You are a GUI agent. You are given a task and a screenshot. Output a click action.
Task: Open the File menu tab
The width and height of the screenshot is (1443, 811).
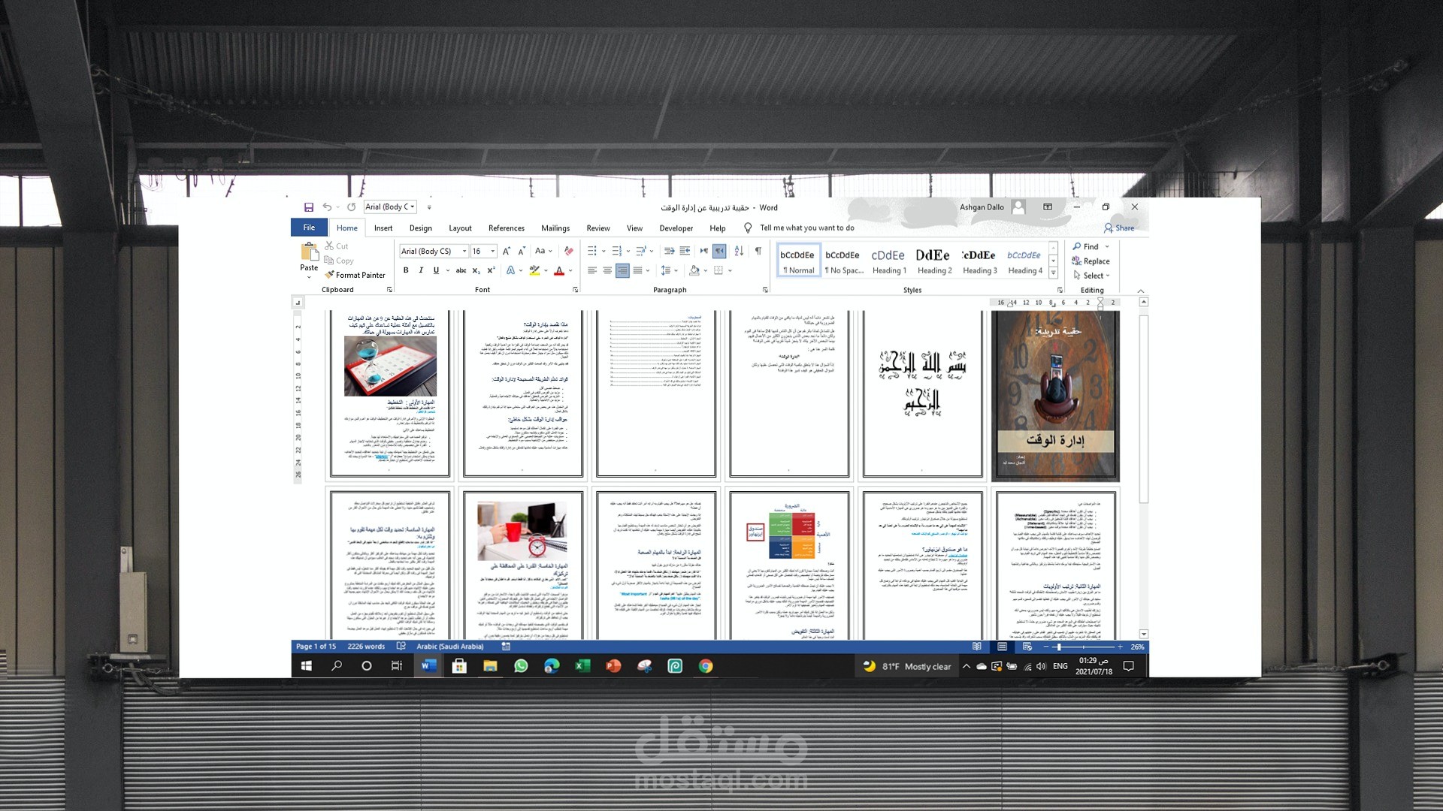309,228
